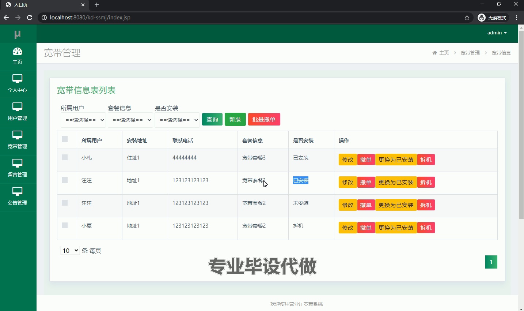Check the select-all checkbox in the table header
The height and width of the screenshot is (311, 524).
click(x=65, y=139)
